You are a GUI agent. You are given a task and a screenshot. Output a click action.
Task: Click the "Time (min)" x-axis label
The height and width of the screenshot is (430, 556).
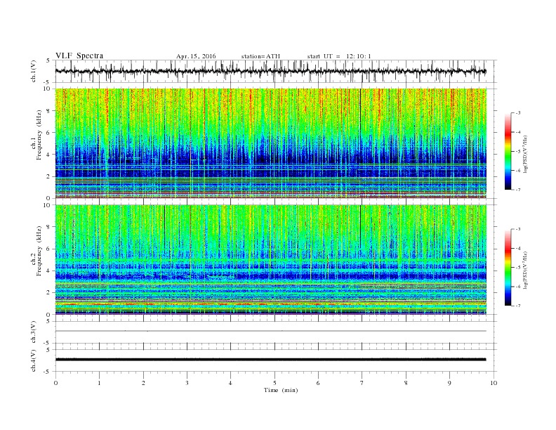[281, 390]
